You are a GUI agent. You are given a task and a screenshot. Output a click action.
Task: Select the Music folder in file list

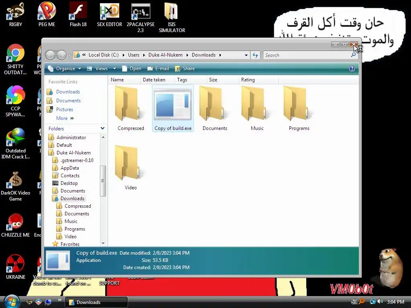tap(257, 109)
